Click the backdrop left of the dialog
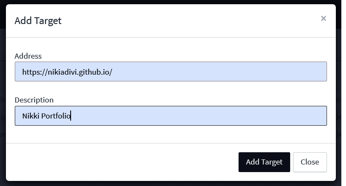The height and width of the screenshot is (186, 346). (3, 63)
